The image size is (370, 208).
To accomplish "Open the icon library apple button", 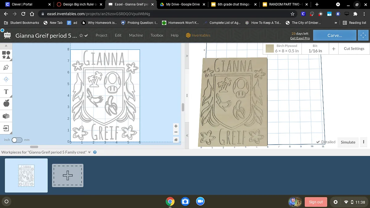I will [6, 104].
